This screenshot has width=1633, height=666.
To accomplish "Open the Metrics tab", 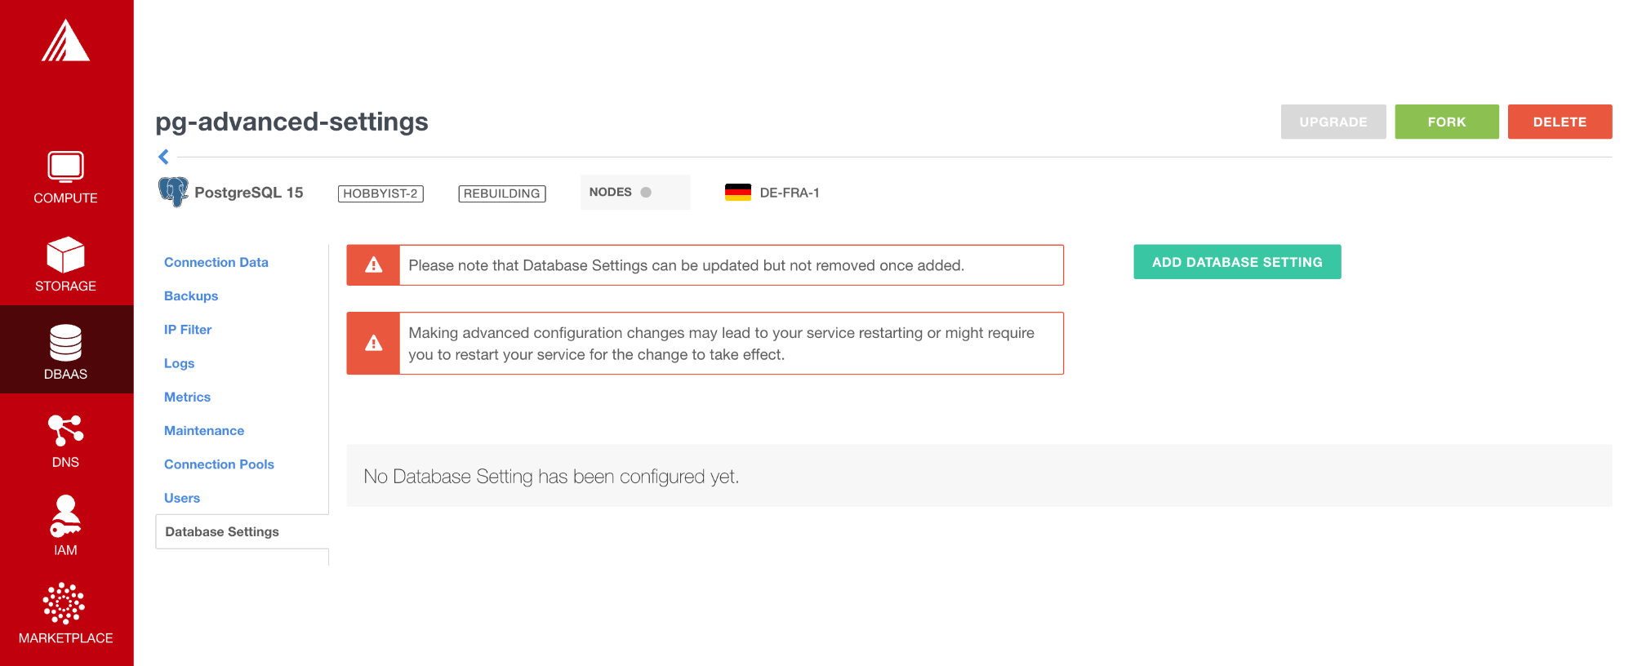I will coord(187,397).
